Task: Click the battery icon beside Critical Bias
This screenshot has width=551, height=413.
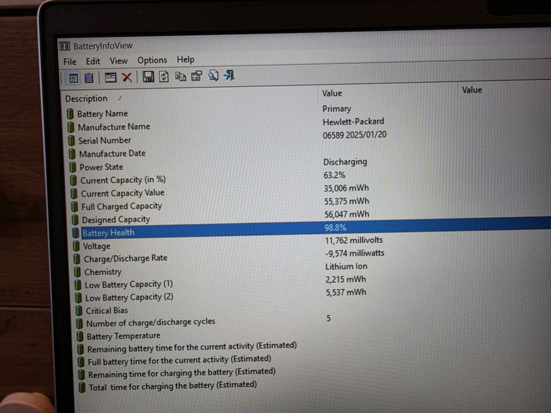Action: tap(79, 311)
